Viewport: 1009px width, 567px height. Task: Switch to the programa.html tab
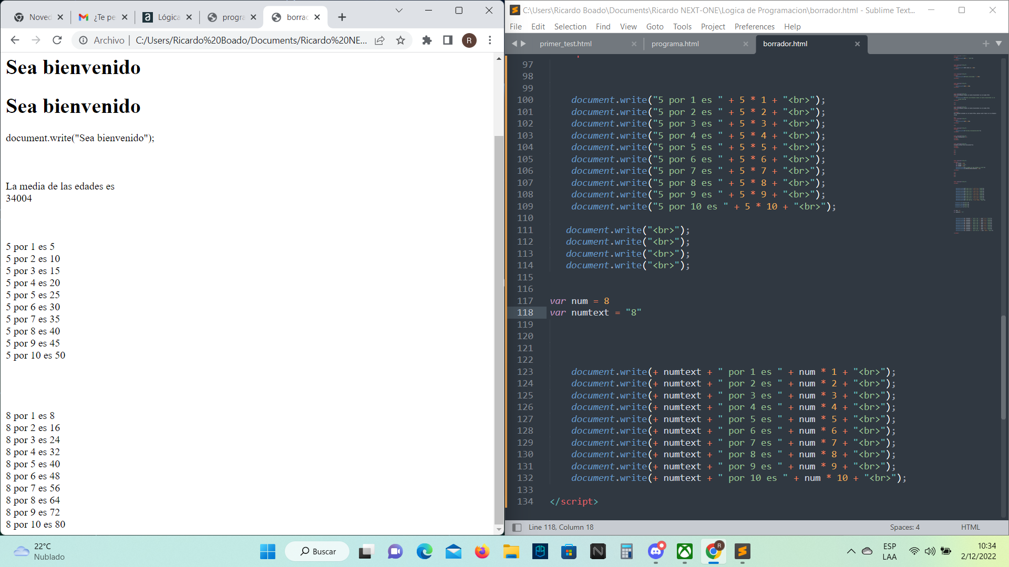point(677,44)
